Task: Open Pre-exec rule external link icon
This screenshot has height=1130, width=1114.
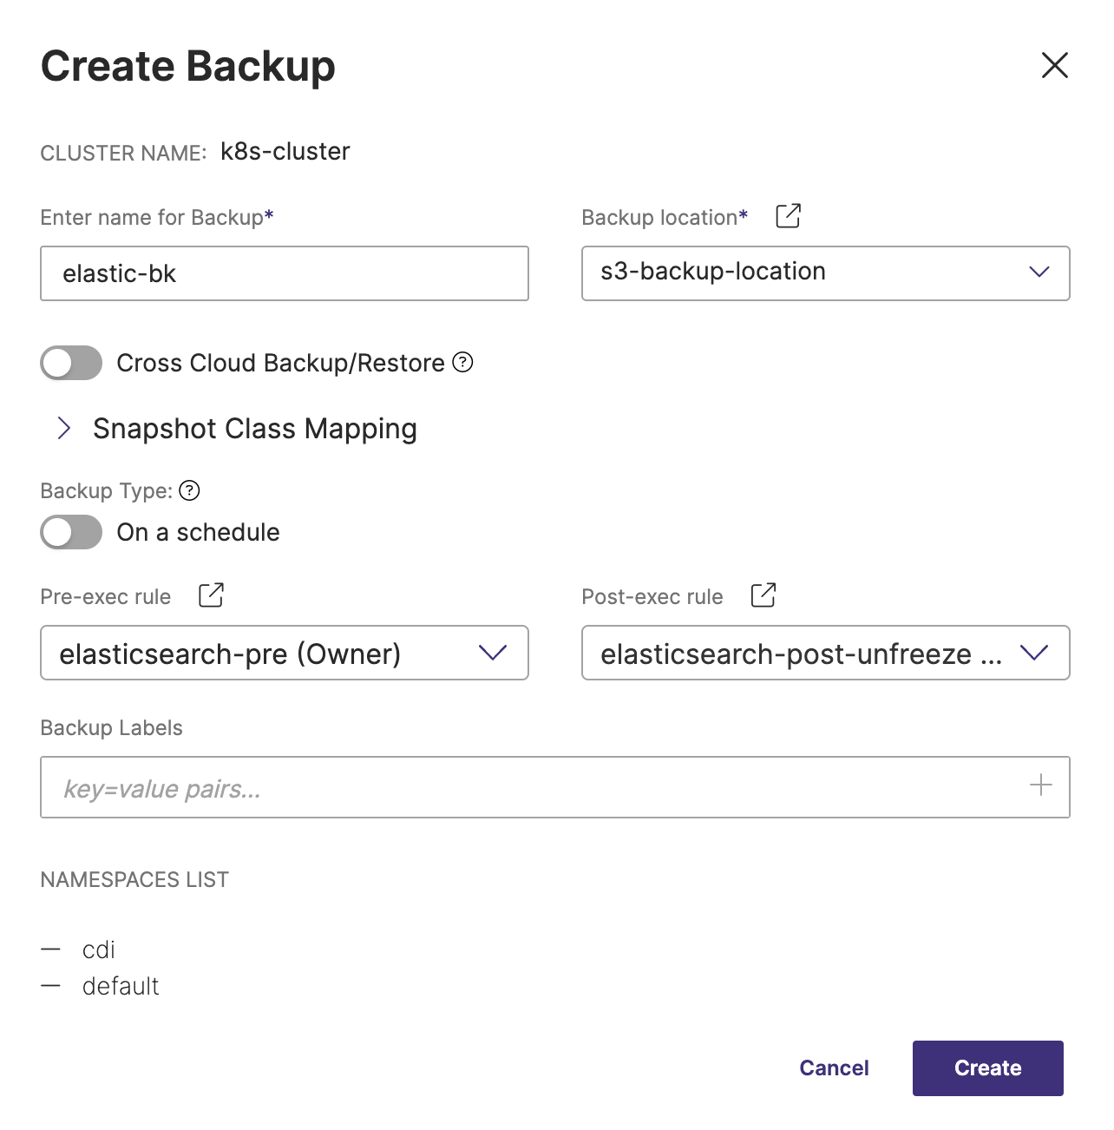Action: coord(211,595)
